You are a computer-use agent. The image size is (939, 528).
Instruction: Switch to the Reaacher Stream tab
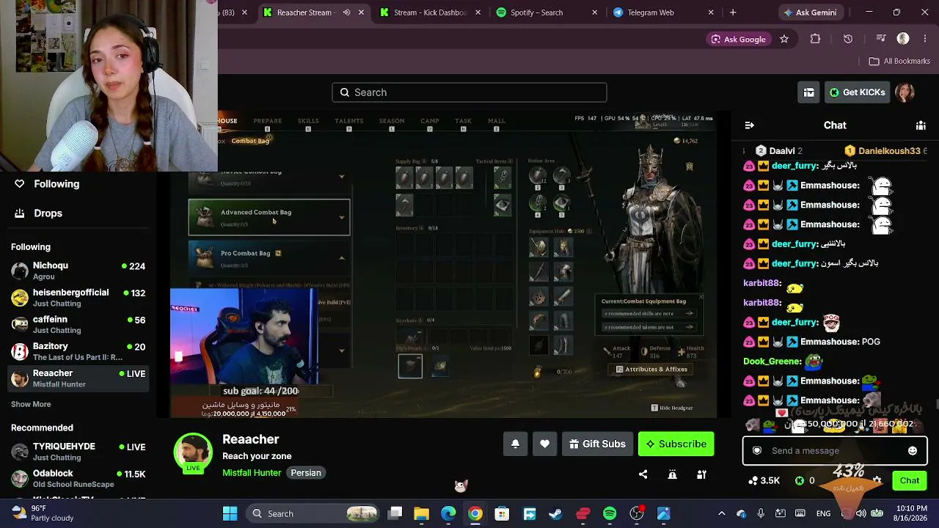click(313, 12)
